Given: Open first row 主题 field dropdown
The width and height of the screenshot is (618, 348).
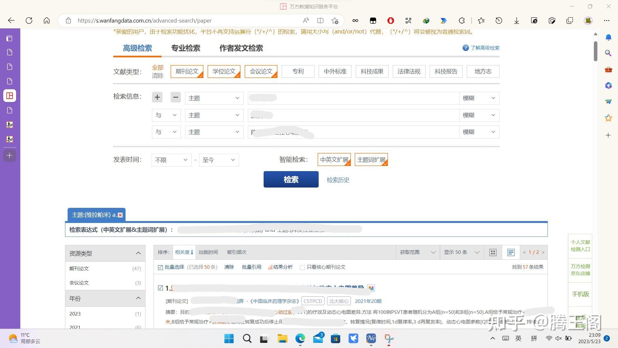Looking at the screenshot, I should tap(214, 98).
